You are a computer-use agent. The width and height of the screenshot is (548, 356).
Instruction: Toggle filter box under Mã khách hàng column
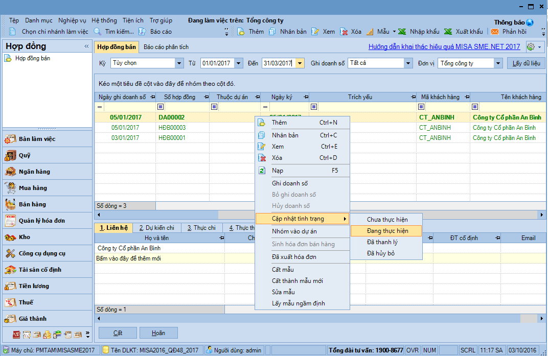tap(421, 107)
